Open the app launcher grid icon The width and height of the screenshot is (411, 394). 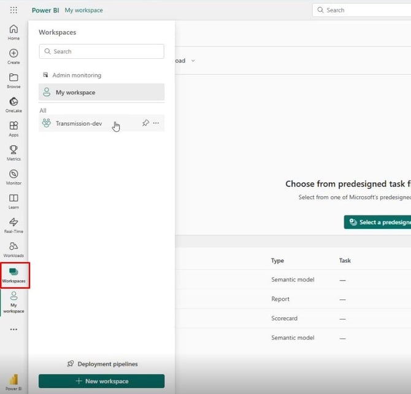click(x=13, y=10)
